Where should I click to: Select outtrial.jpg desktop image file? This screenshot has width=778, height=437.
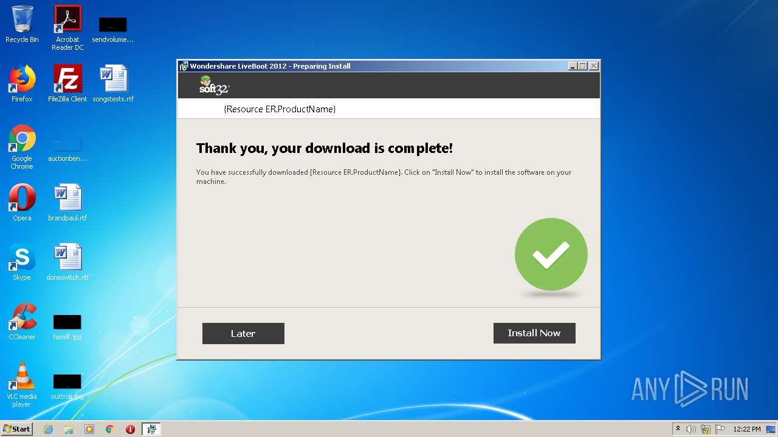pyautogui.click(x=67, y=386)
